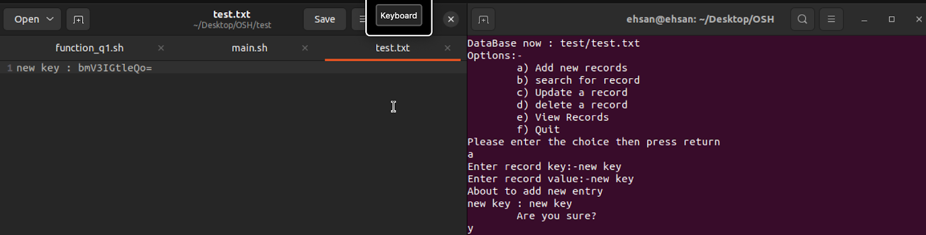This screenshot has width=926, height=235.
Task: Open the new document icon in gedit
Action: (x=78, y=19)
